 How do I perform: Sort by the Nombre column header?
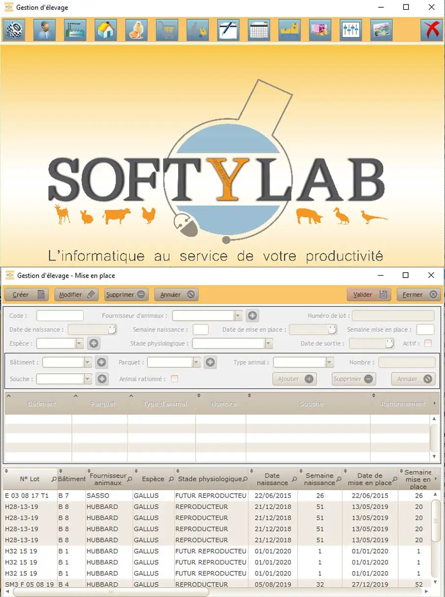[223, 404]
